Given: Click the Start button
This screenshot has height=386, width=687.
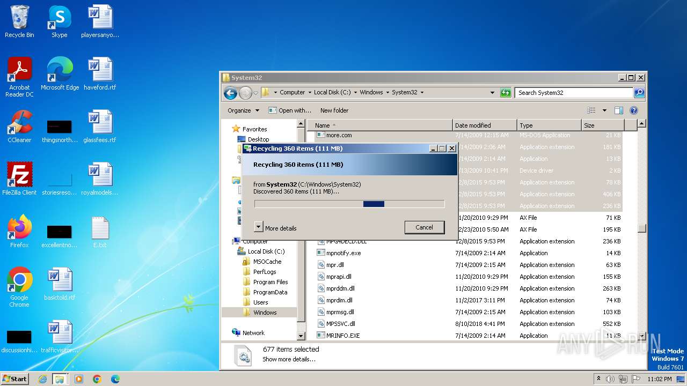Looking at the screenshot, I should pos(15,379).
